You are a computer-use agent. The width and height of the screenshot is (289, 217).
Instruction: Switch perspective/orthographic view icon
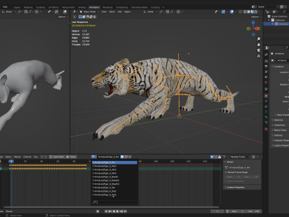coord(258,55)
